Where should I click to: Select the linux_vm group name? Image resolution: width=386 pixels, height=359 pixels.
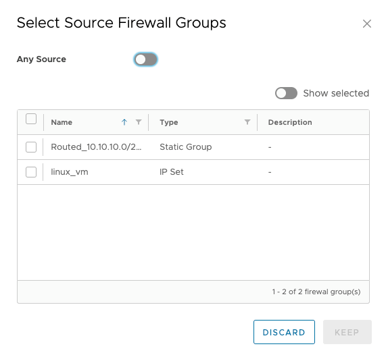tap(70, 172)
